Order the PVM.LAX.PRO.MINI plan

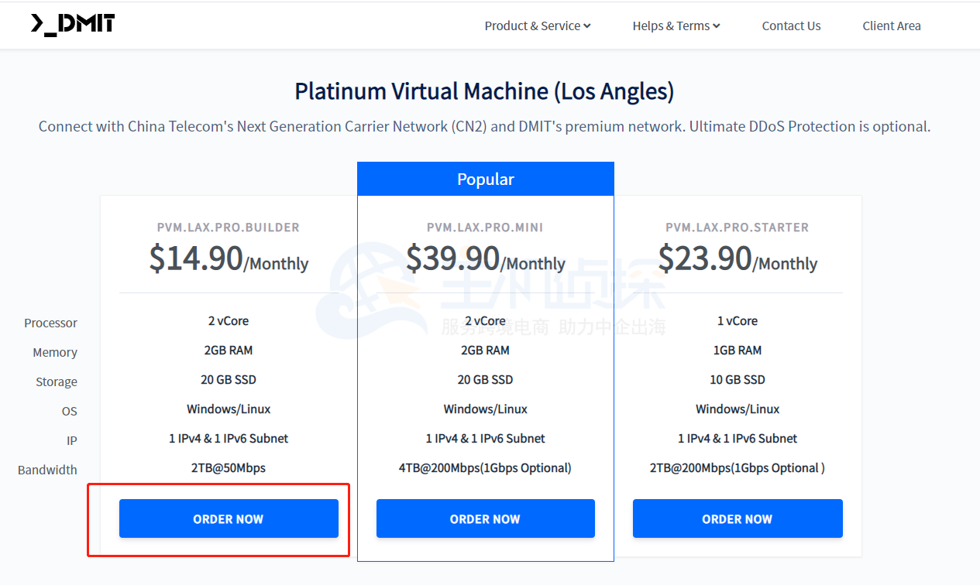485,518
